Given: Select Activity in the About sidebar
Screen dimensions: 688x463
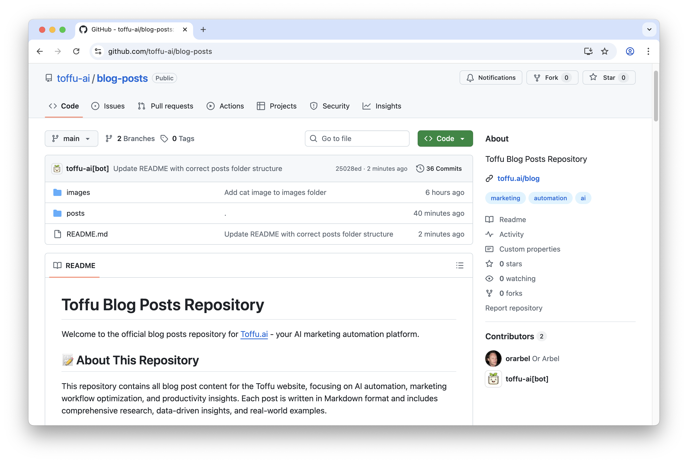Looking at the screenshot, I should click(511, 234).
